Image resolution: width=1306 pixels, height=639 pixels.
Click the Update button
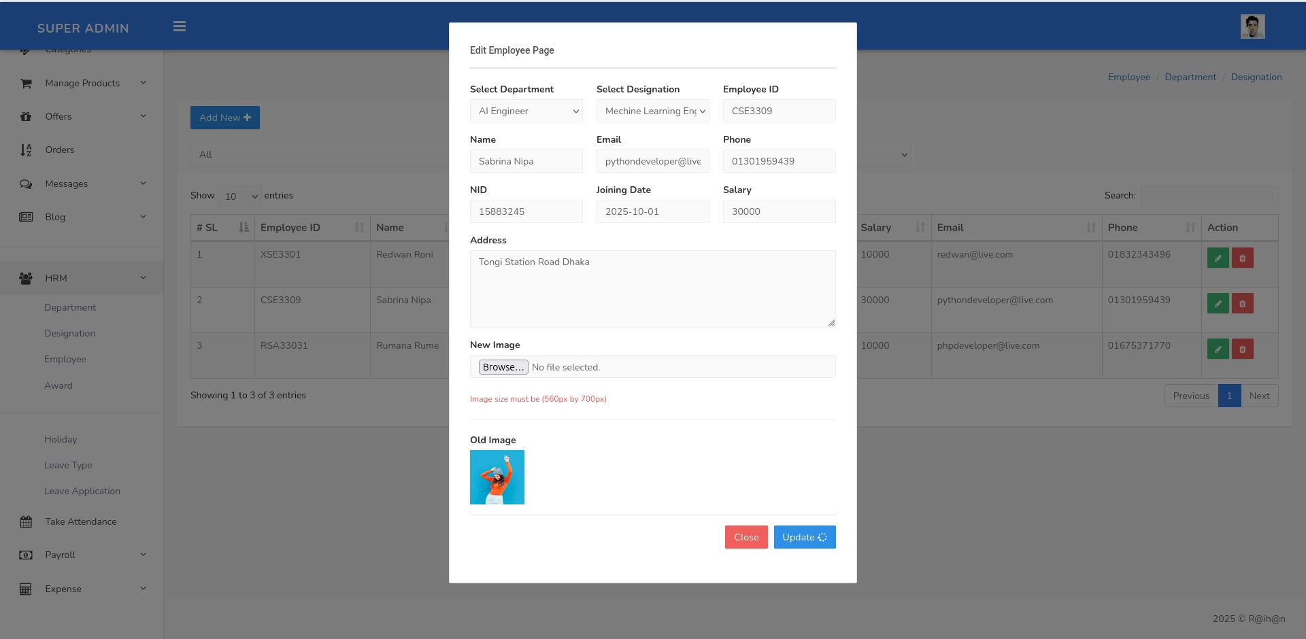pos(805,537)
